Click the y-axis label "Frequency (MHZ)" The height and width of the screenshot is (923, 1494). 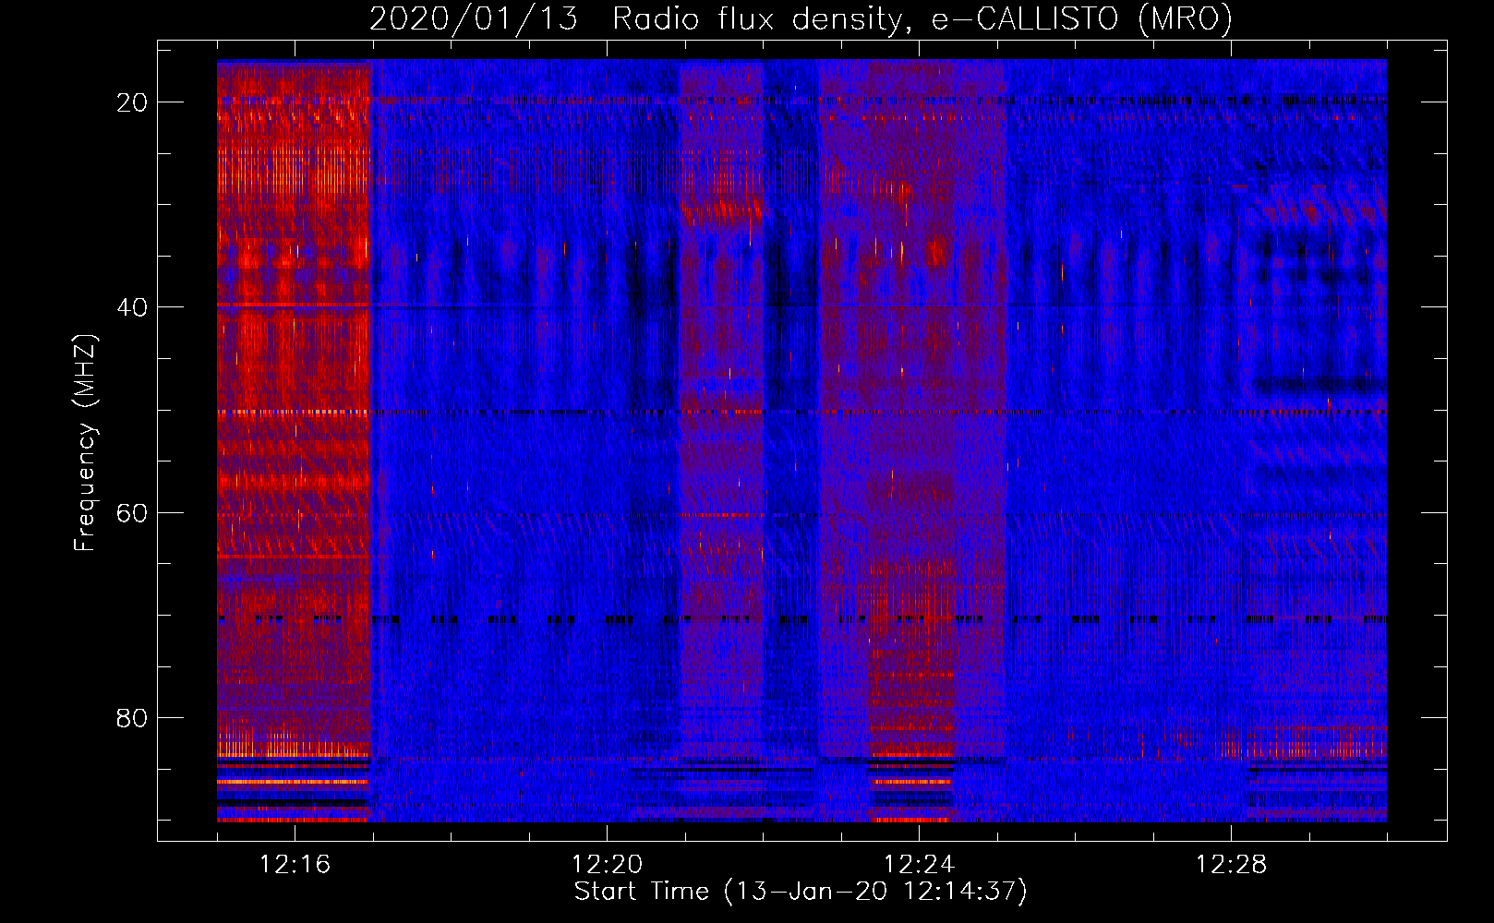(x=85, y=442)
